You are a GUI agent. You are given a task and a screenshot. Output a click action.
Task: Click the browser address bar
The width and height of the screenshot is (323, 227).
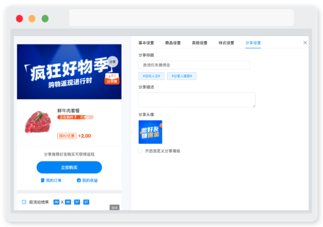(x=182, y=18)
